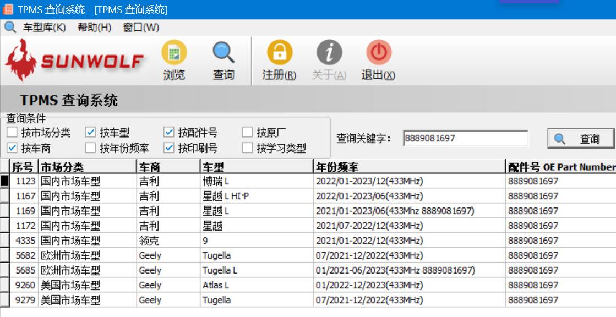This screenshot has width=616, height=317.
Task: Enable the 按学习类型 checkbox
Action: [247, 147]
